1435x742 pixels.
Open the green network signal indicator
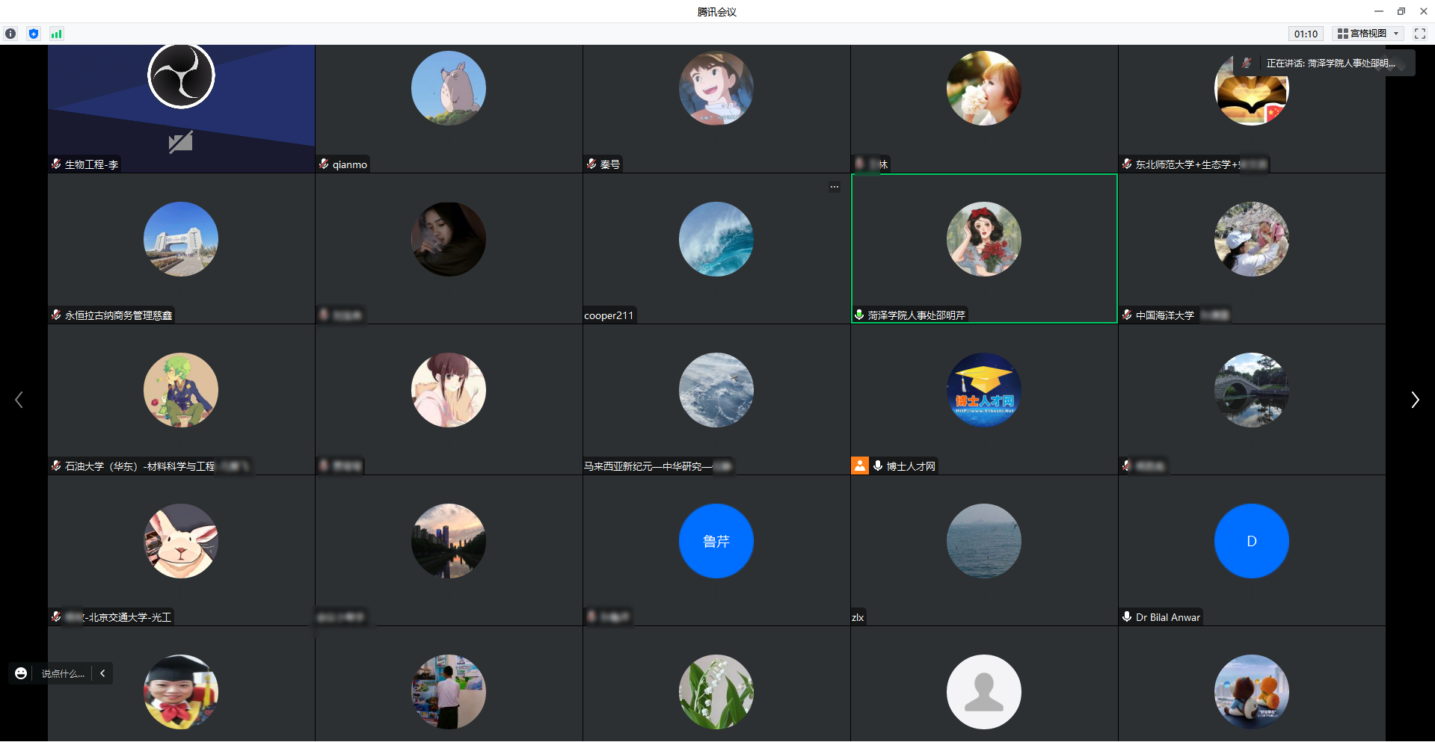(x=57, y=34)
